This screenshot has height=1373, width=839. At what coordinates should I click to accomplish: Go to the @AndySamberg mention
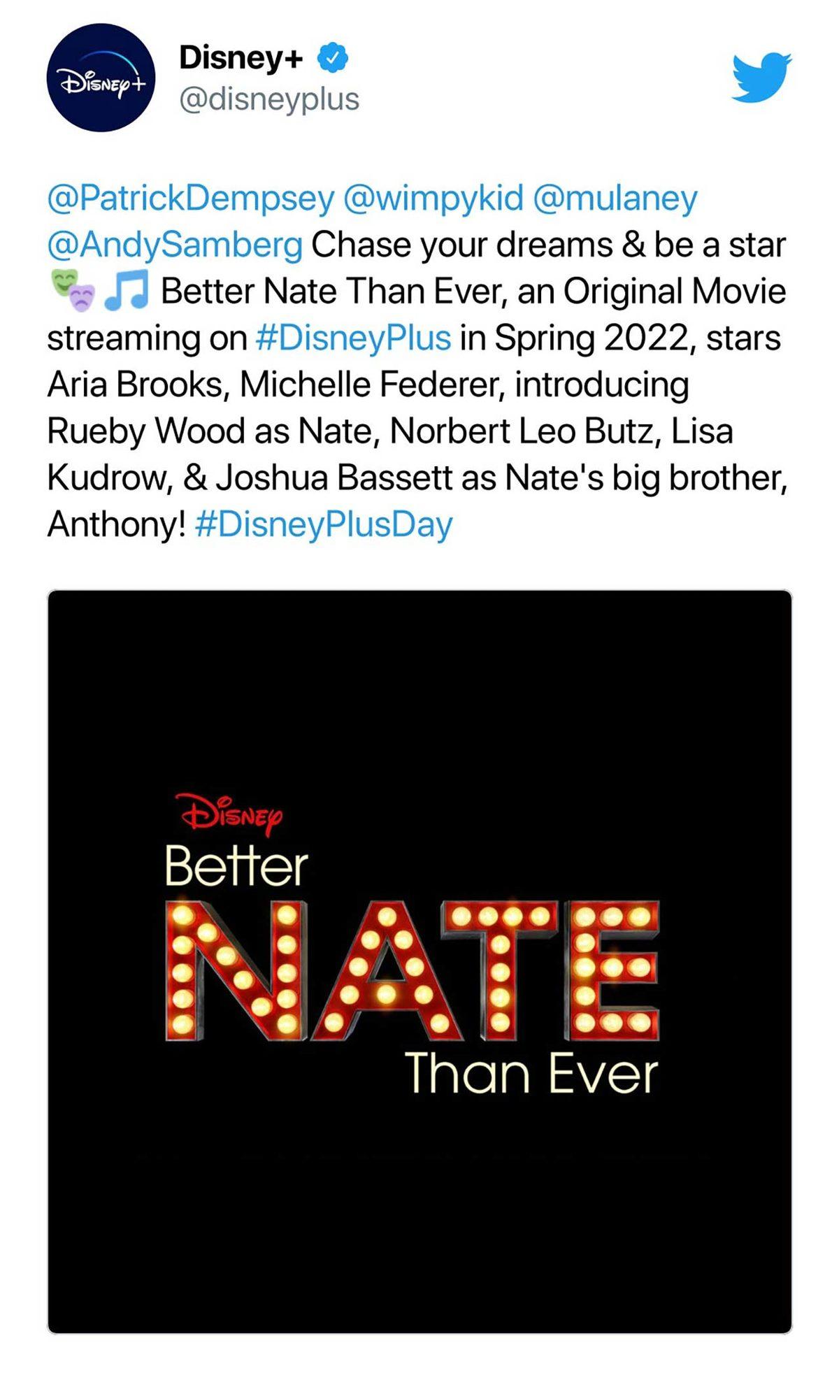pyautogui.click(x=175, y=245)
